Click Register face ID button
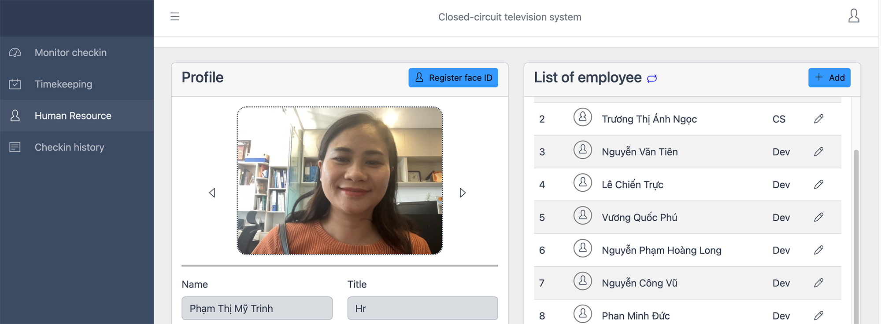 [x=453, y=78]
